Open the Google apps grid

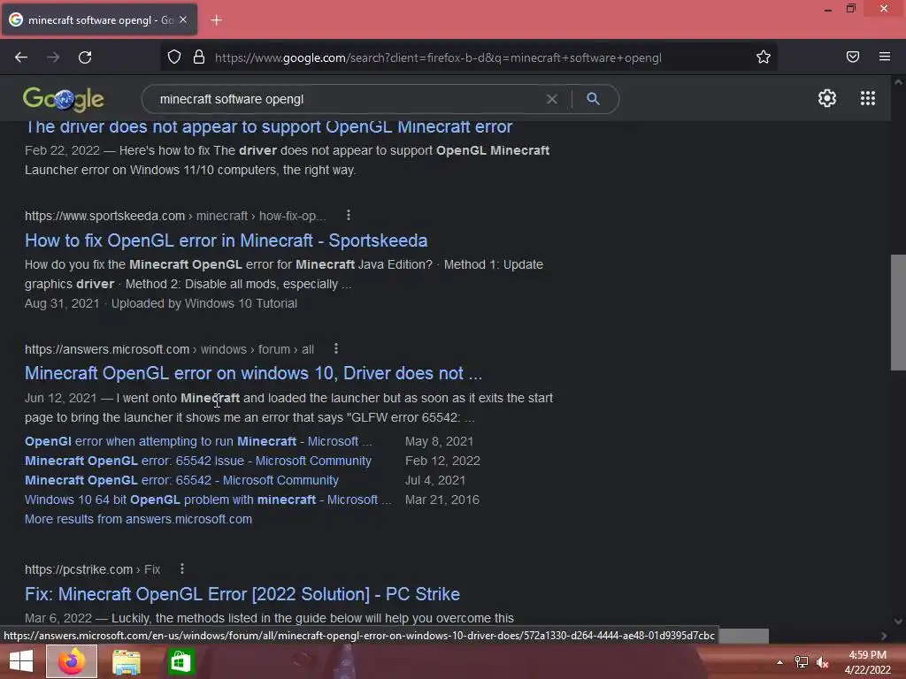point(868,98)
